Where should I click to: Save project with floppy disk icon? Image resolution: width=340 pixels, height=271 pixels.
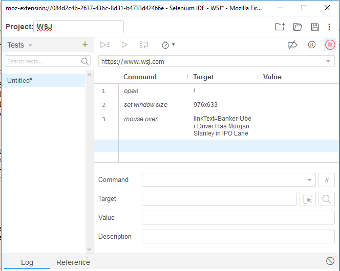coord(315,27)
